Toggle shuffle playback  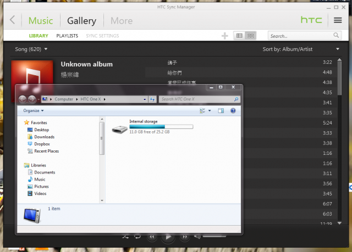click(x=125, y=236)
